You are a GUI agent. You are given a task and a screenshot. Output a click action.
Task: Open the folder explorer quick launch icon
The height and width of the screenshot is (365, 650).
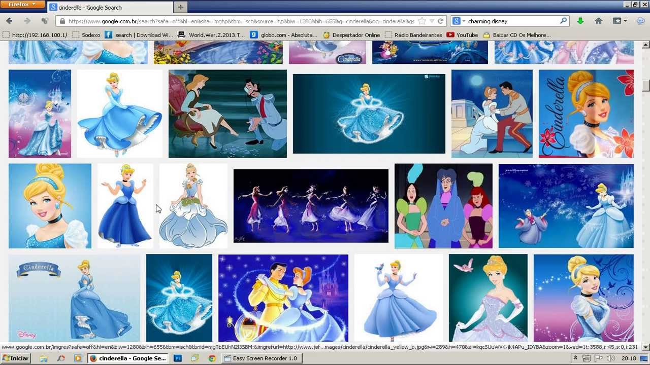tap(44, 358)
